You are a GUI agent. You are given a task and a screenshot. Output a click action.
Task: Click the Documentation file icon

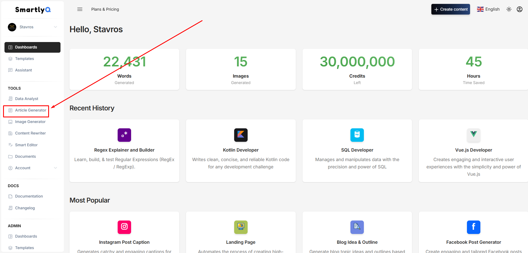tap(10, 196)
